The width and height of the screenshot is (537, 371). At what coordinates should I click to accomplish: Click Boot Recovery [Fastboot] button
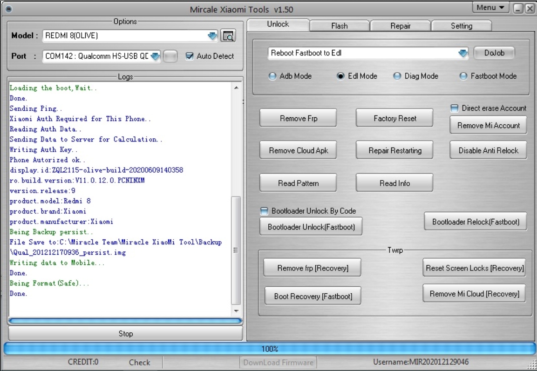point(313,296)
